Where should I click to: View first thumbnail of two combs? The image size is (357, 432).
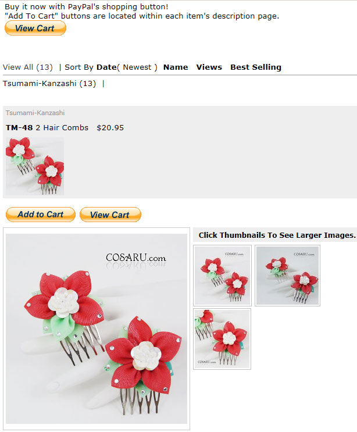pyautogui.click(x=222, y=276)
